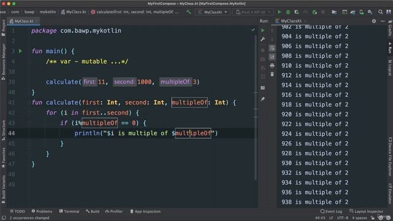This screenshot has width=393, height=221.
Task: Click the MyClass.kt breadcrumb
Action: point(74,12)
